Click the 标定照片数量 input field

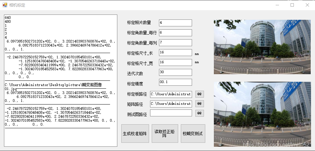tap(176, 23)
